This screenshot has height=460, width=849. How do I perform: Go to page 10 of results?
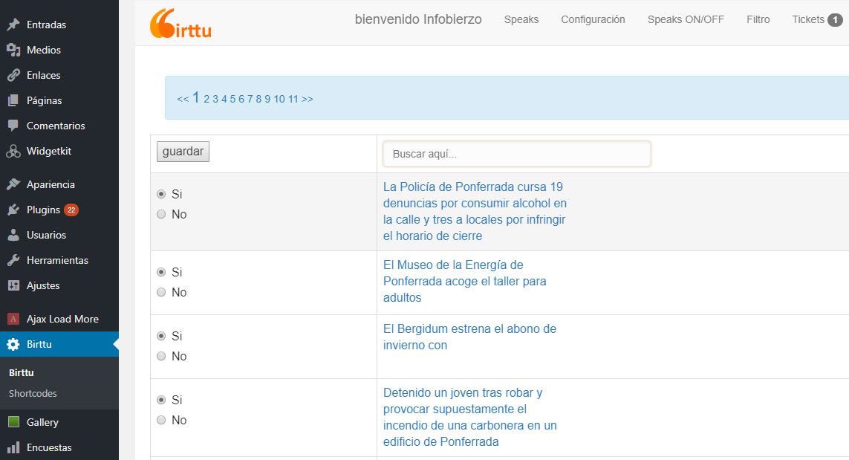tap(279, 99)
